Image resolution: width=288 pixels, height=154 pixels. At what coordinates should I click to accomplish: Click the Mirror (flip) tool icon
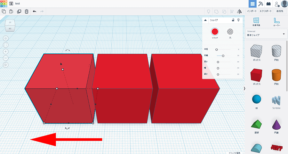240,12
